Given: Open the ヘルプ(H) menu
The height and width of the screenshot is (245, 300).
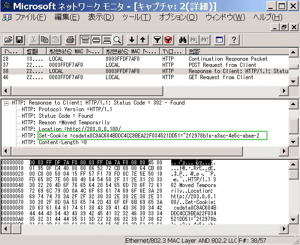Looking at the screenshot, I should click(268, 17).
